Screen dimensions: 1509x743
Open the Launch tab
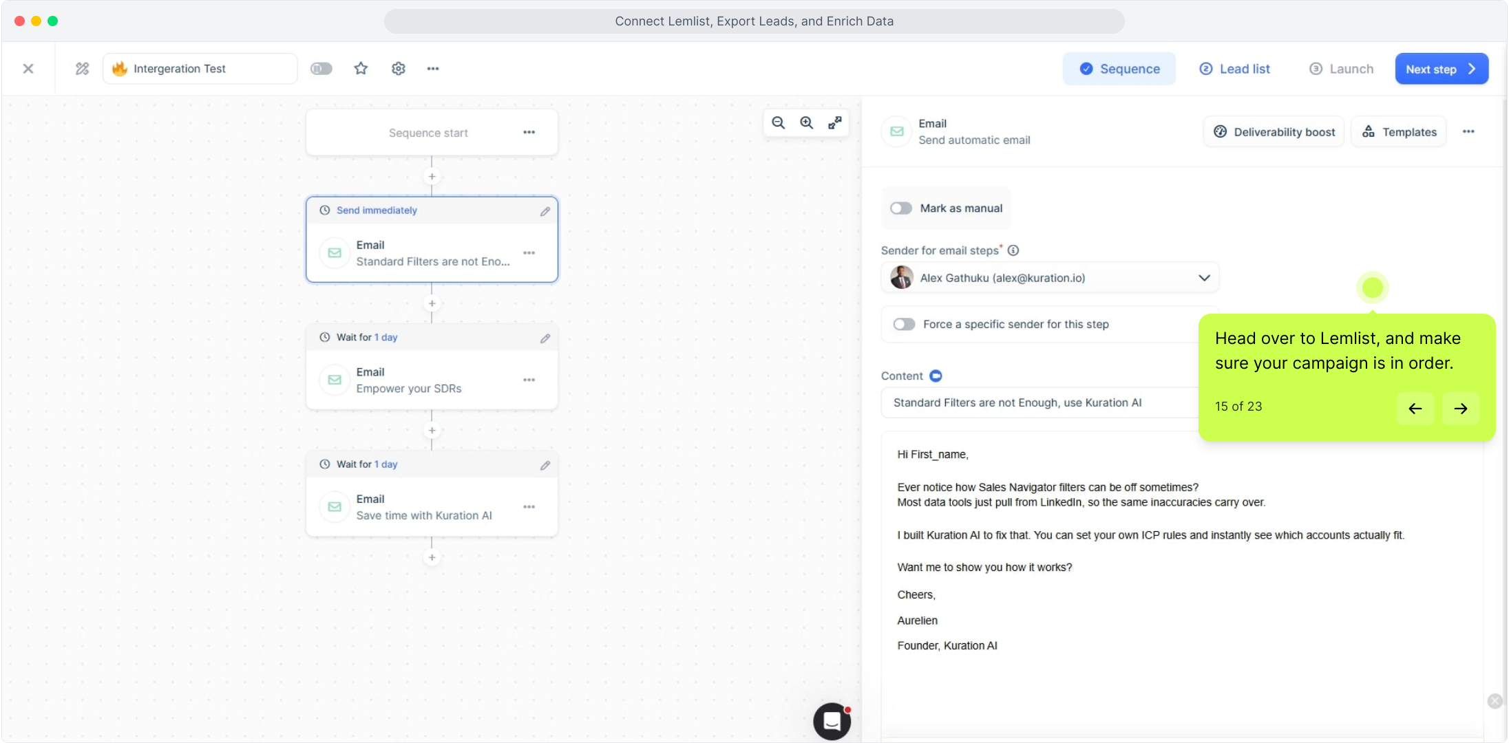[x=1341, y=69]
